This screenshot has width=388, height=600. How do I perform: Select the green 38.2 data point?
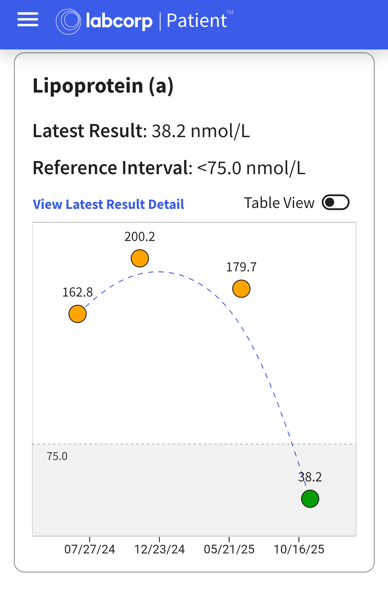click(310, 499)
